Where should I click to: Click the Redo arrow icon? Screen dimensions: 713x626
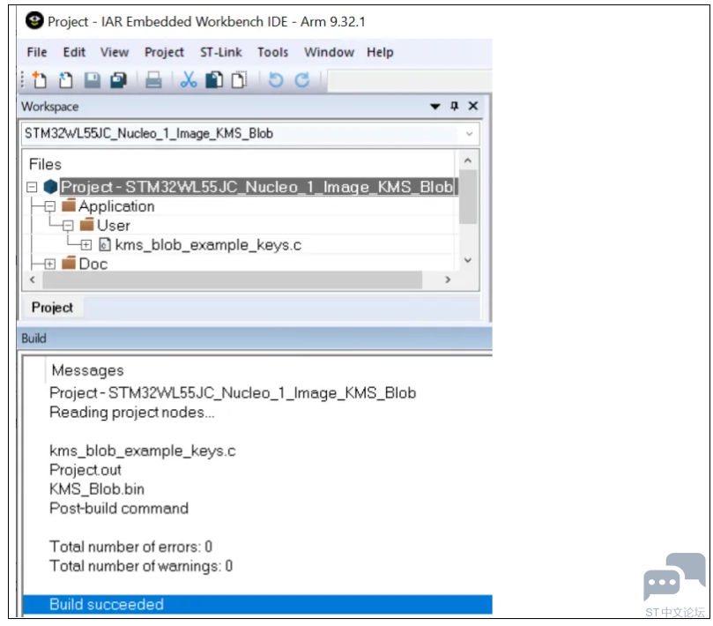302,80
